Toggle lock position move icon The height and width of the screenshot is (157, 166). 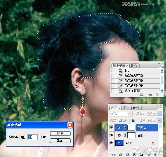(129, 120)
